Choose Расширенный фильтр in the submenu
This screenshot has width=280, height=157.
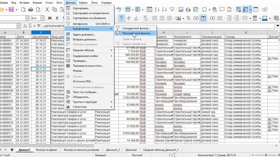(135, 33)
